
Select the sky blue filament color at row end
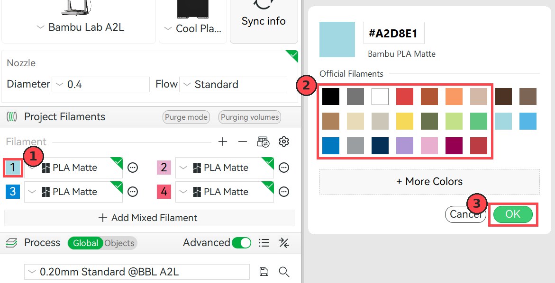click(528, 121)
